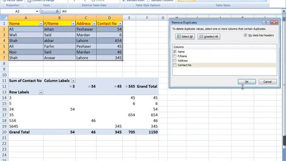Expand pivot column group 345
The height and width of the screenshot is (161, 286).
pos(126,86)
